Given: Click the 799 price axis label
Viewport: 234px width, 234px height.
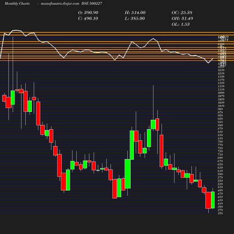Looking at the screenshot, I should point(220,142).
